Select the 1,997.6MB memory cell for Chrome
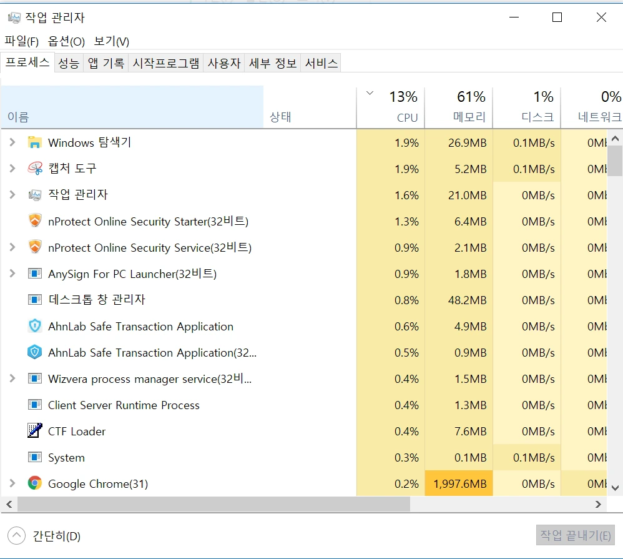This screenshot has height=559, width=623. click(x=459, y=483)
